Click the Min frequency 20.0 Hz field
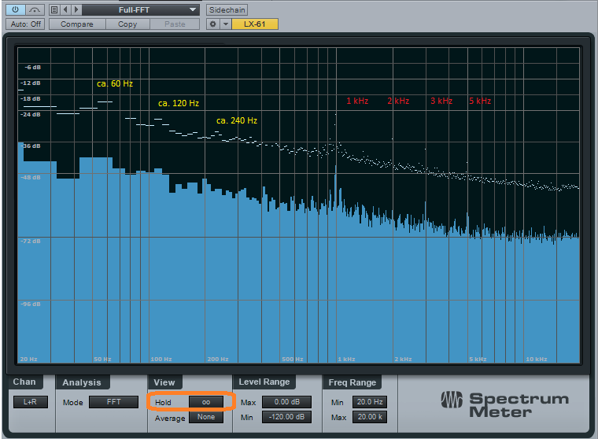Viewport: 598px width, 439px height. (x=370, y=402)
